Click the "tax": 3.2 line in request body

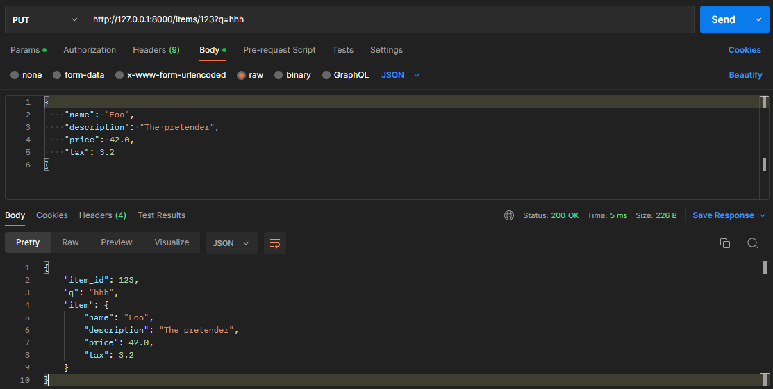tap(89, 152)
